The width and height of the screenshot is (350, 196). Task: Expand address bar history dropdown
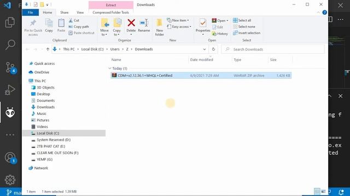pyautogui.click(x=204, y=49)
